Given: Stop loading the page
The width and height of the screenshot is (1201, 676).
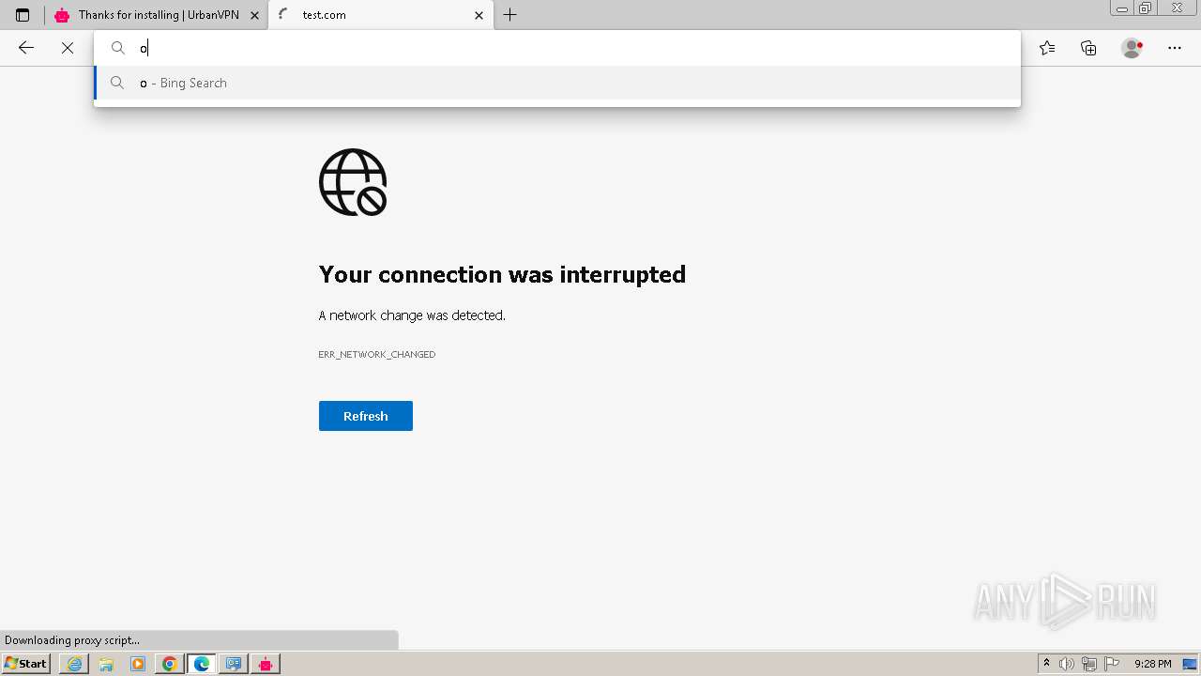Looking at the screenshot, I should click(68, 48).
